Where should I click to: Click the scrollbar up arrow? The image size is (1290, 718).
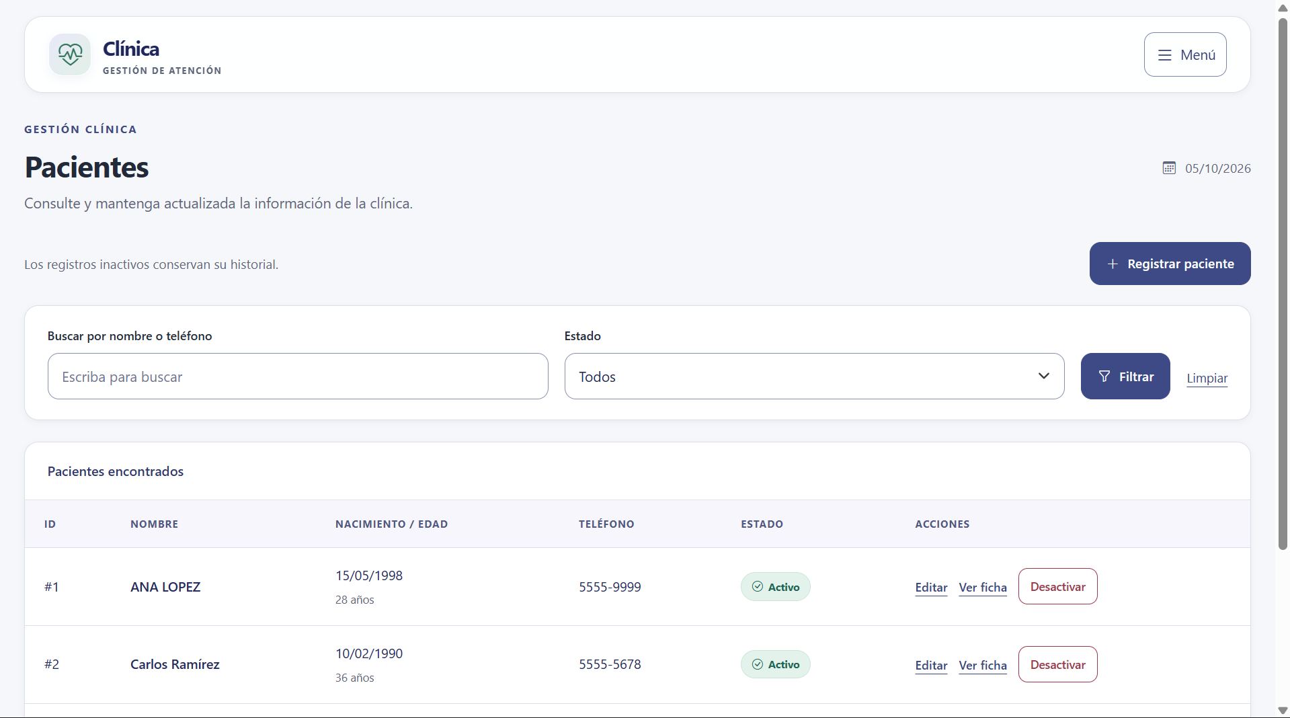click(1283, 8)
